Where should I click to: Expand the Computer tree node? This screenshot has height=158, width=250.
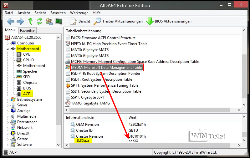(x=8, y=43)
